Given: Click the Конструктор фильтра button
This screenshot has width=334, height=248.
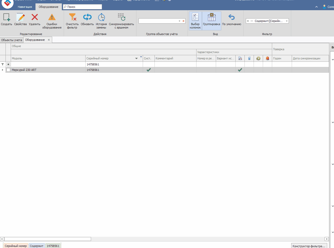Looking at the screenshot, I should tap(309, 246).
